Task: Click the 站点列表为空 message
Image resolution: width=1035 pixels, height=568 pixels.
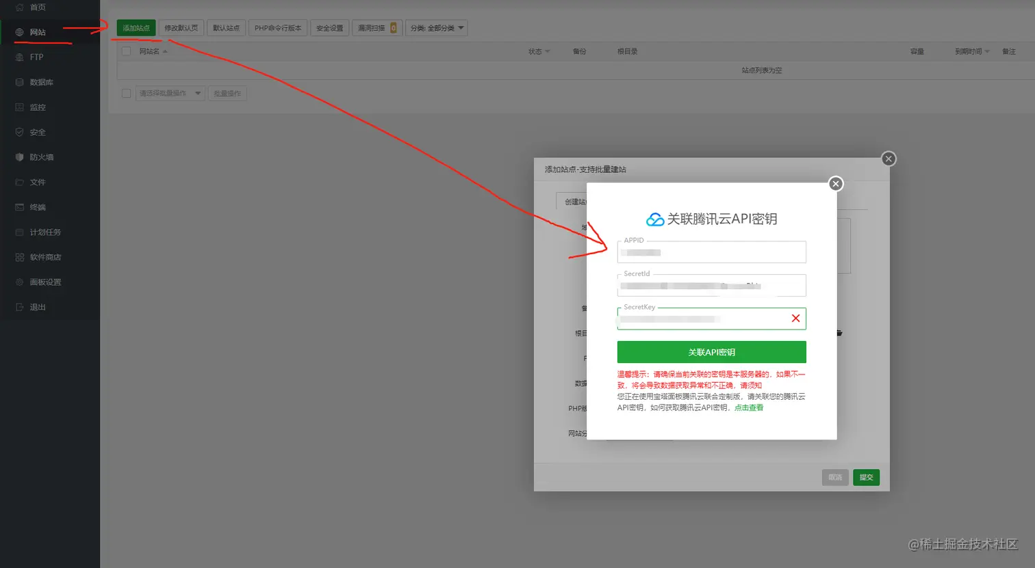Action: coord(762,70)
